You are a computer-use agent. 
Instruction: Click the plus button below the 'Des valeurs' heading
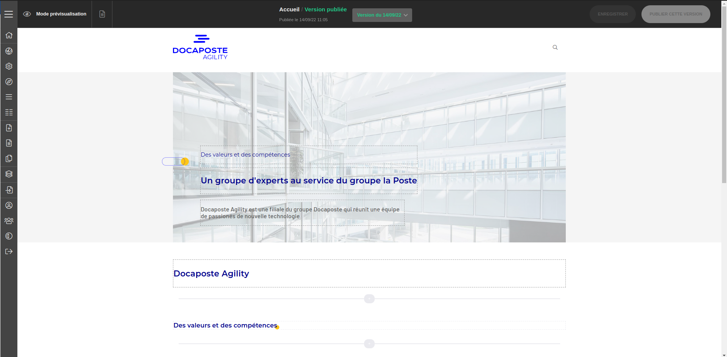coord(369,344)
